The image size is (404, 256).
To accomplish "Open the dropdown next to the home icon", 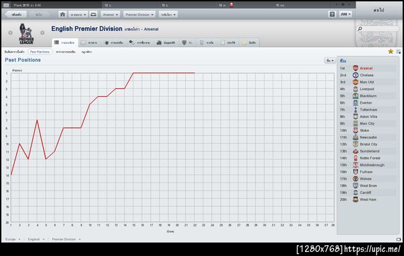I will coord(78,14).
